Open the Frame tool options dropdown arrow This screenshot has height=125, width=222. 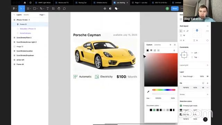point(31,9)
